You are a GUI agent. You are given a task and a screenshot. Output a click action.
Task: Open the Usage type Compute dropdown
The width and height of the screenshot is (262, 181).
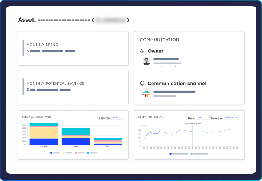[x=224, y=118]
